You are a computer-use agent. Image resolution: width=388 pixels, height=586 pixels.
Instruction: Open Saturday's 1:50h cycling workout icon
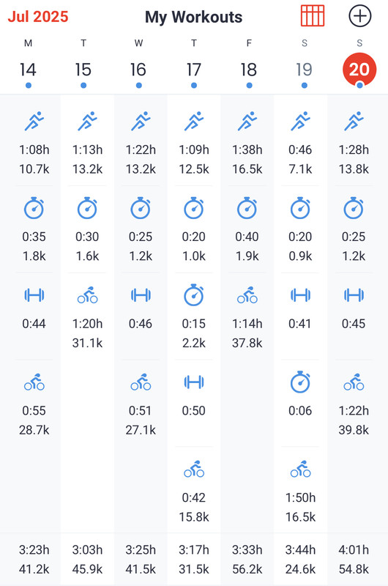300,470
